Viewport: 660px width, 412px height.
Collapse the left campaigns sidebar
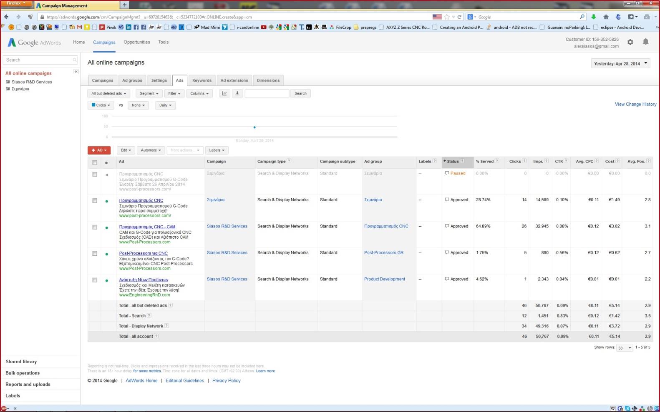point(76,72)
